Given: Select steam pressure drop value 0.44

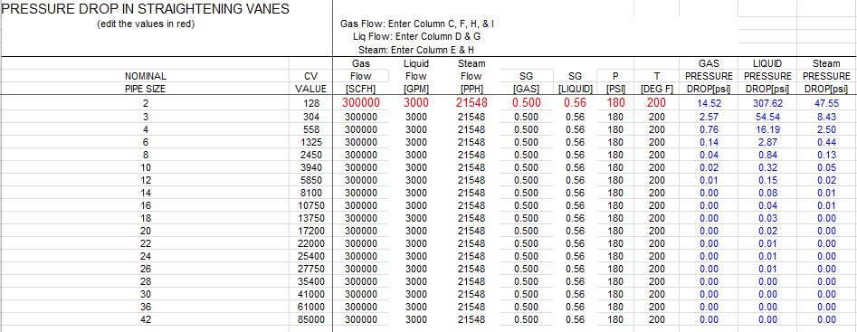Looking at the screenshot, I should click(826, 142).
